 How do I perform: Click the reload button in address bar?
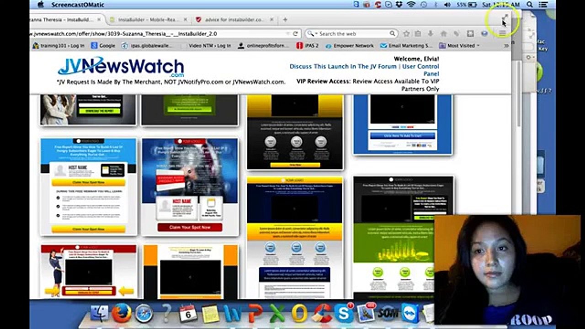[x=295, y=34]
